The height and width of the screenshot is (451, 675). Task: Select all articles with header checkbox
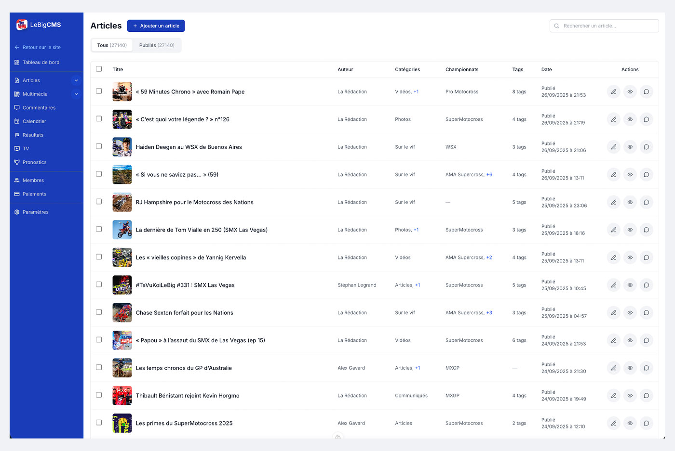point(99,69)
